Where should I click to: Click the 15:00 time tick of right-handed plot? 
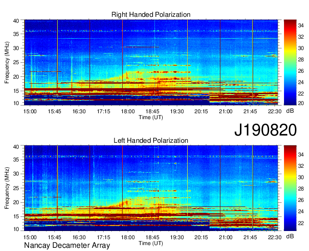pos(30,111)
